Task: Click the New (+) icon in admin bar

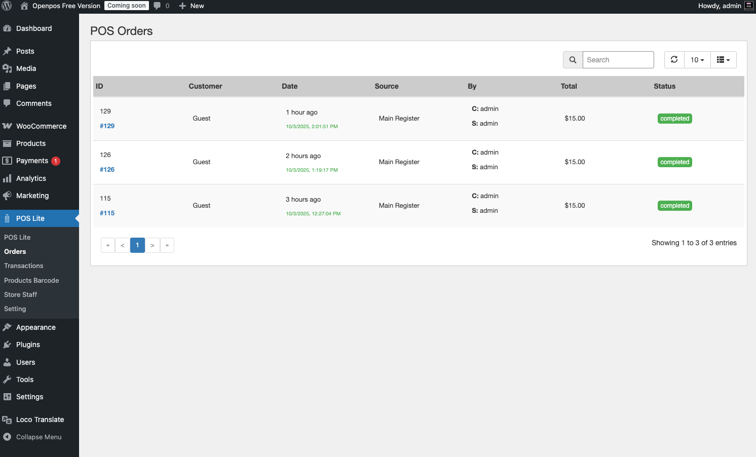Action: [x=182, y=6]
